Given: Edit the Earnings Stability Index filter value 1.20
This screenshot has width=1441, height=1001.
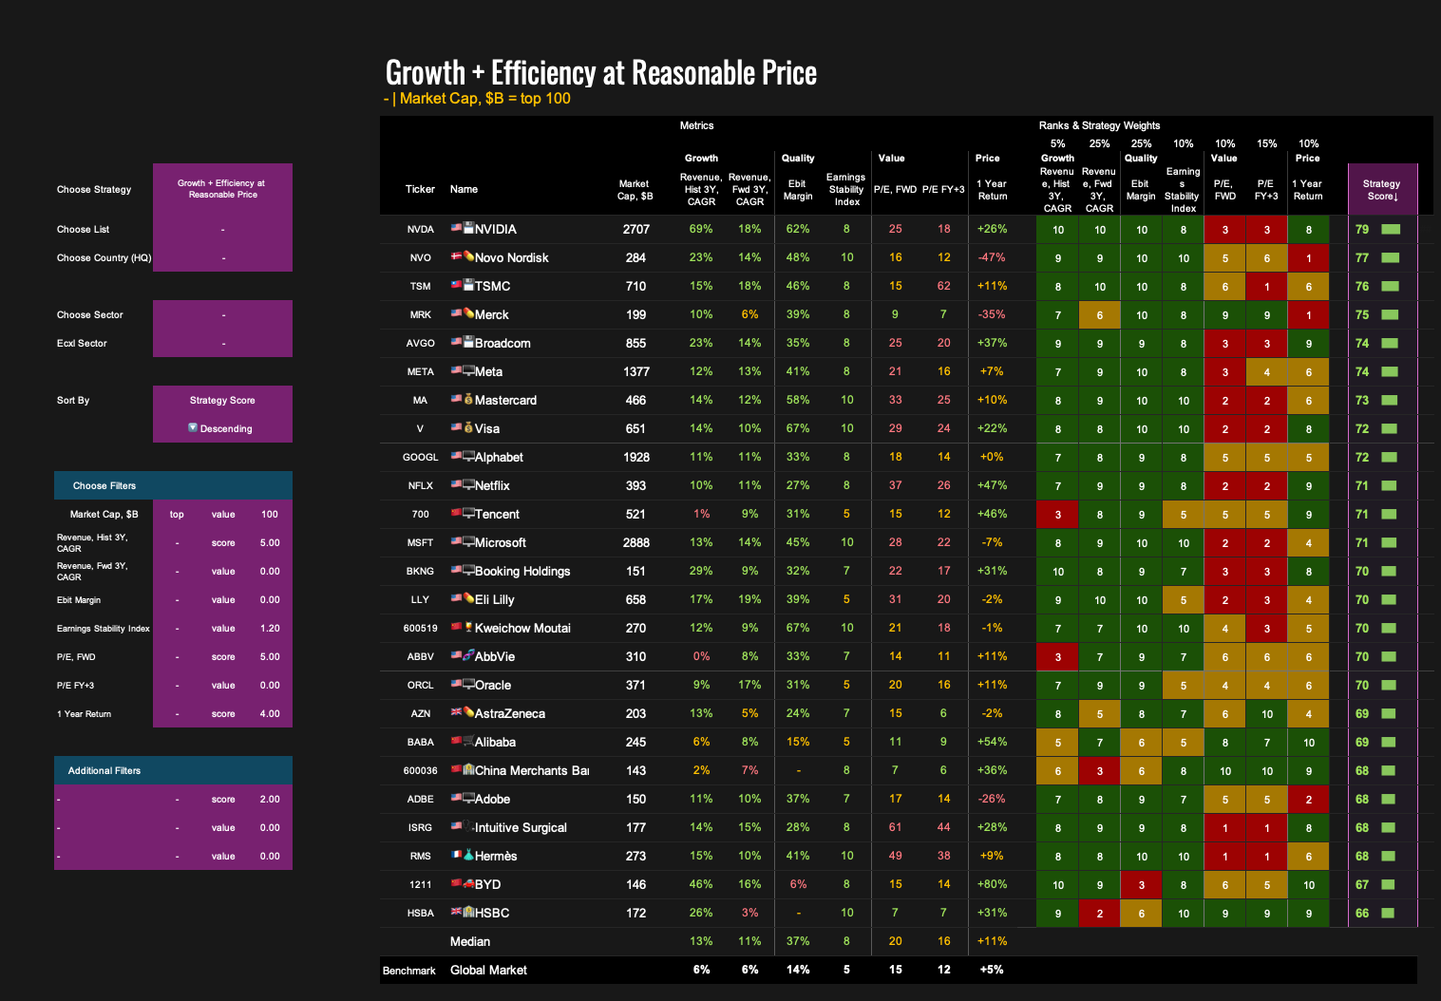Looking at the screenshot, I should (x=270, y=628).
